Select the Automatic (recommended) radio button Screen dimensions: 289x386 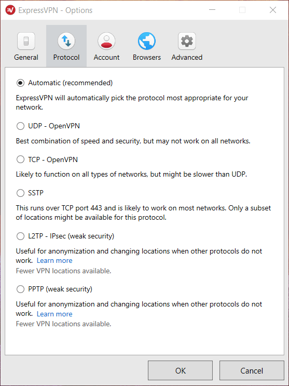[x=20, y=83]
